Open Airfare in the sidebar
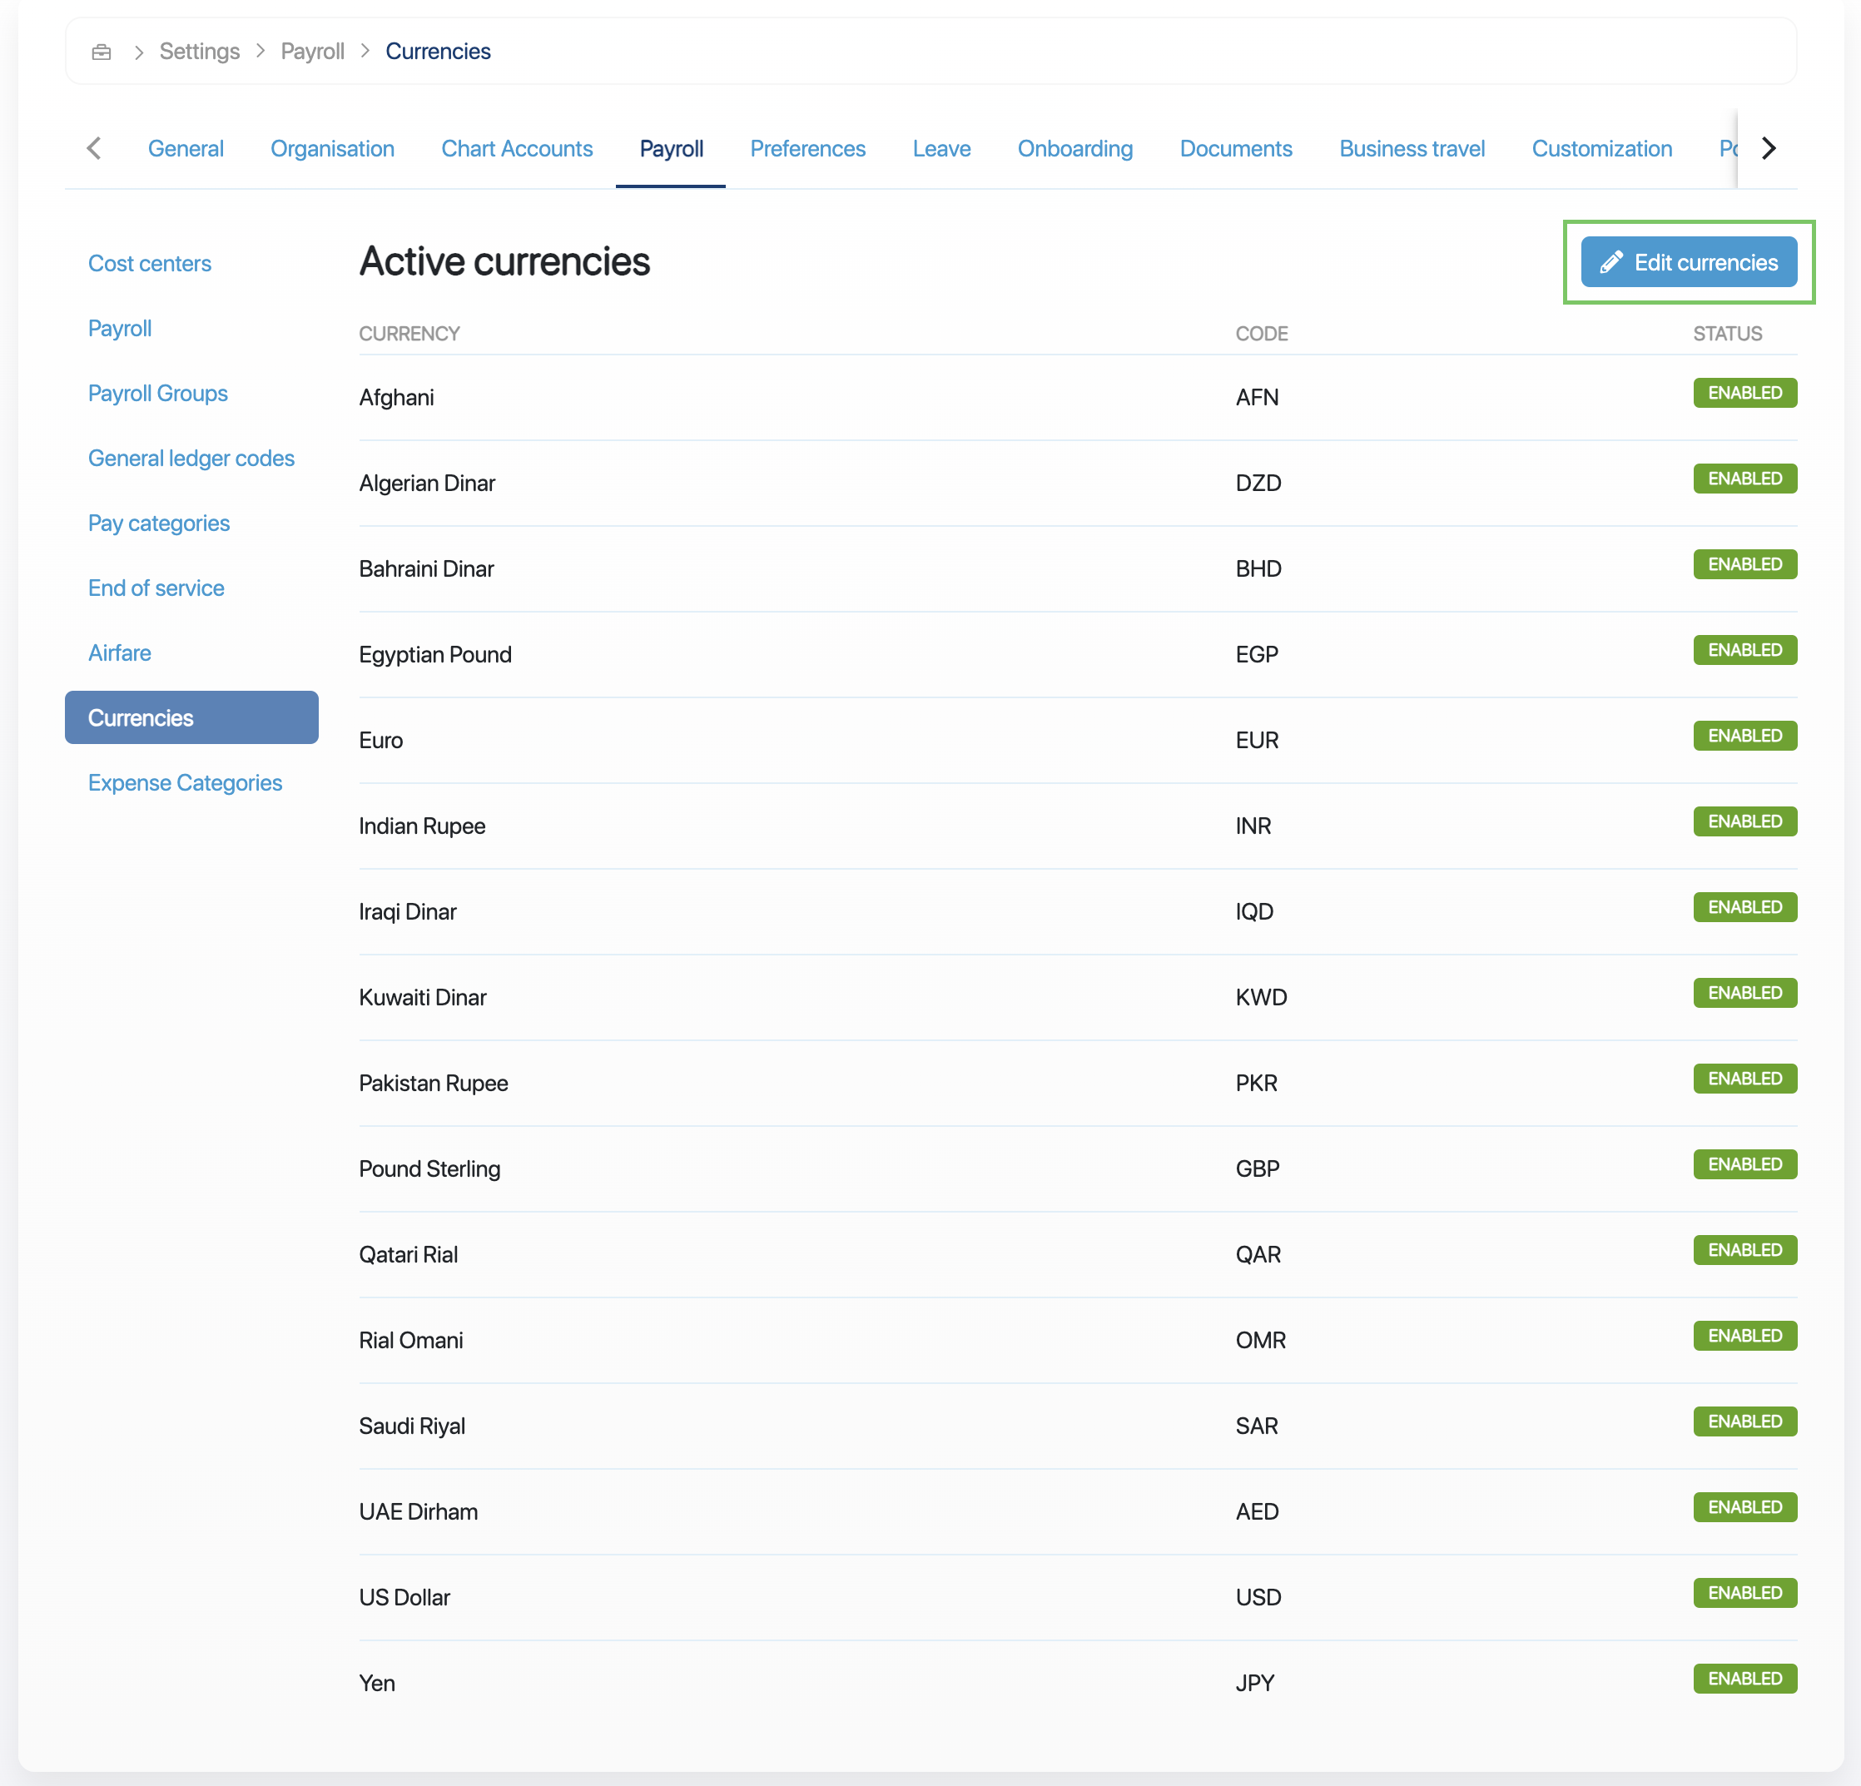 pos(120,653)
